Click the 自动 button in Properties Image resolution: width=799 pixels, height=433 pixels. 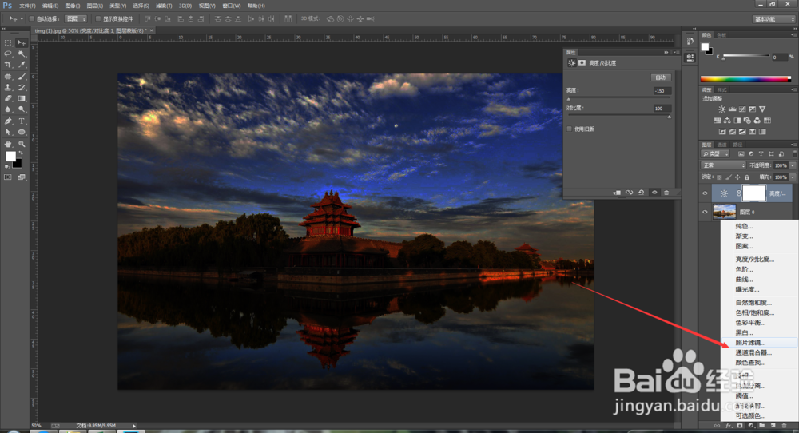point(661,77)
